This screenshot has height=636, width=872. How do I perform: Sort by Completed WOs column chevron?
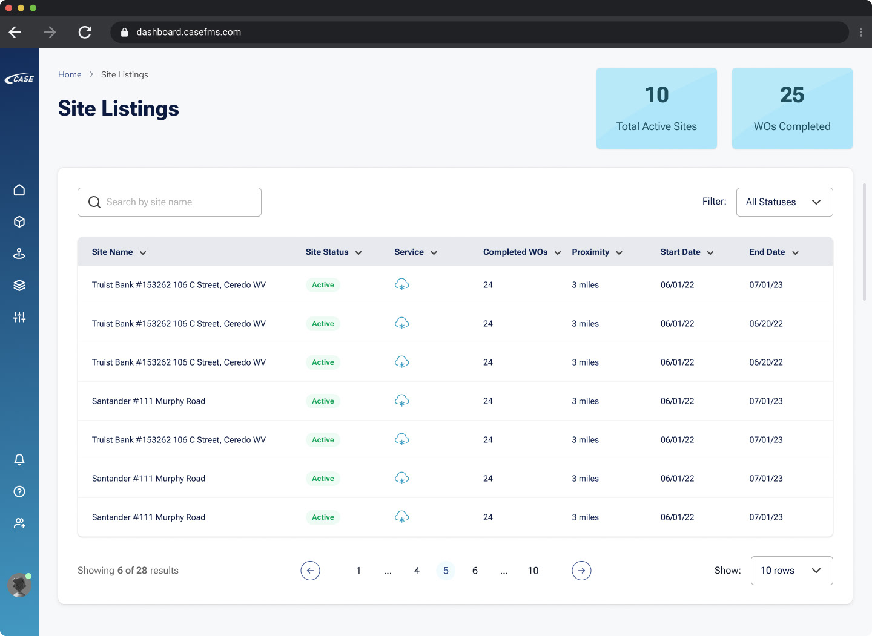point(558,253)
